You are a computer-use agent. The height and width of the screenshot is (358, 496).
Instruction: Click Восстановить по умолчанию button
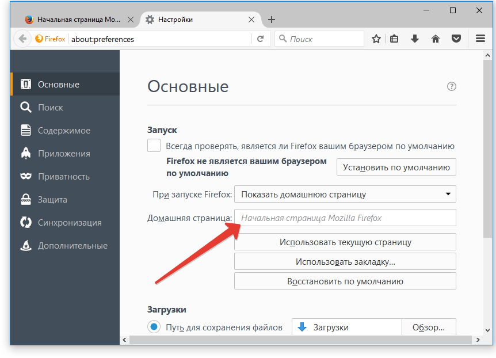(345, 281)
